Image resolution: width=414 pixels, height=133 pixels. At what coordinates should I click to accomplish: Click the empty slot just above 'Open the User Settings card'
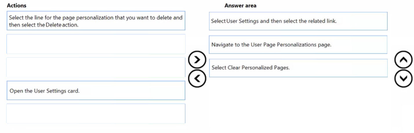[96, 67]
